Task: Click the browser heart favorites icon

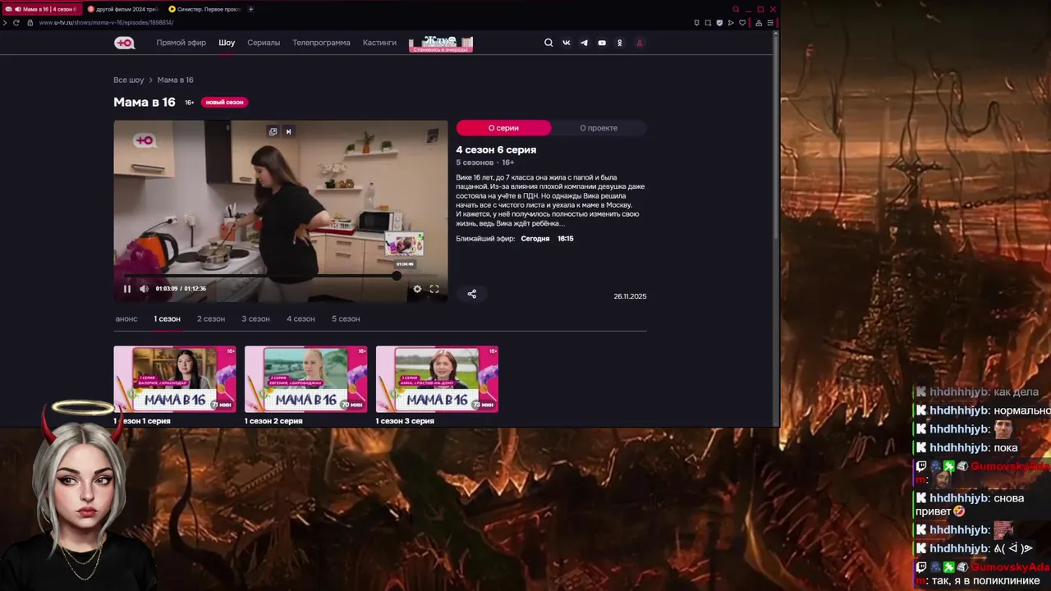Action: coord(742,22)
